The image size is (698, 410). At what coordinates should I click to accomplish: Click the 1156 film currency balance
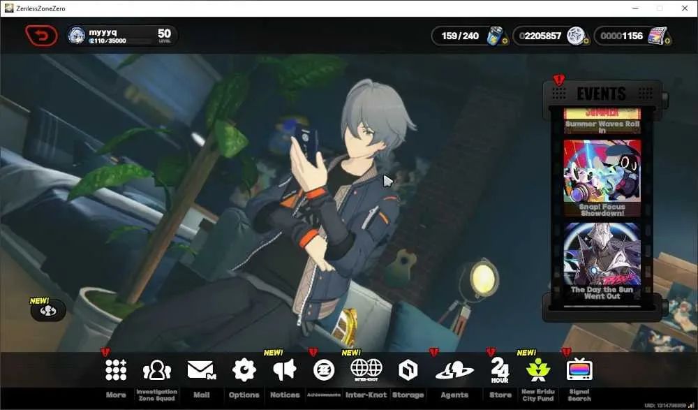(x=621, y=36)
